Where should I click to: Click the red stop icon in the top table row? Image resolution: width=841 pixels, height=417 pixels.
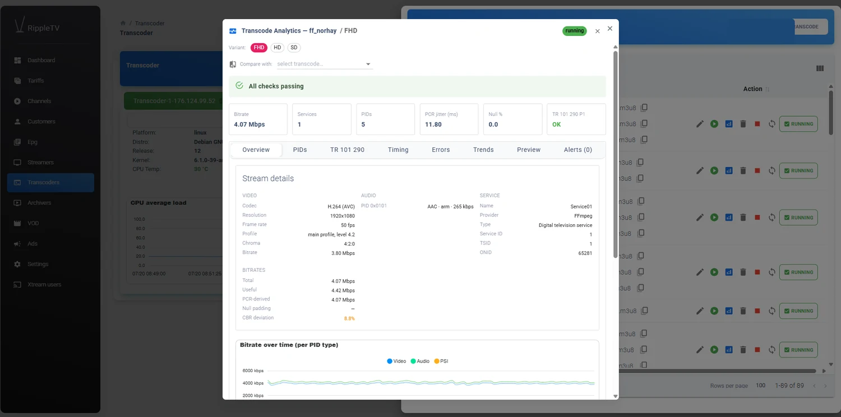click(x=757, y=124)
